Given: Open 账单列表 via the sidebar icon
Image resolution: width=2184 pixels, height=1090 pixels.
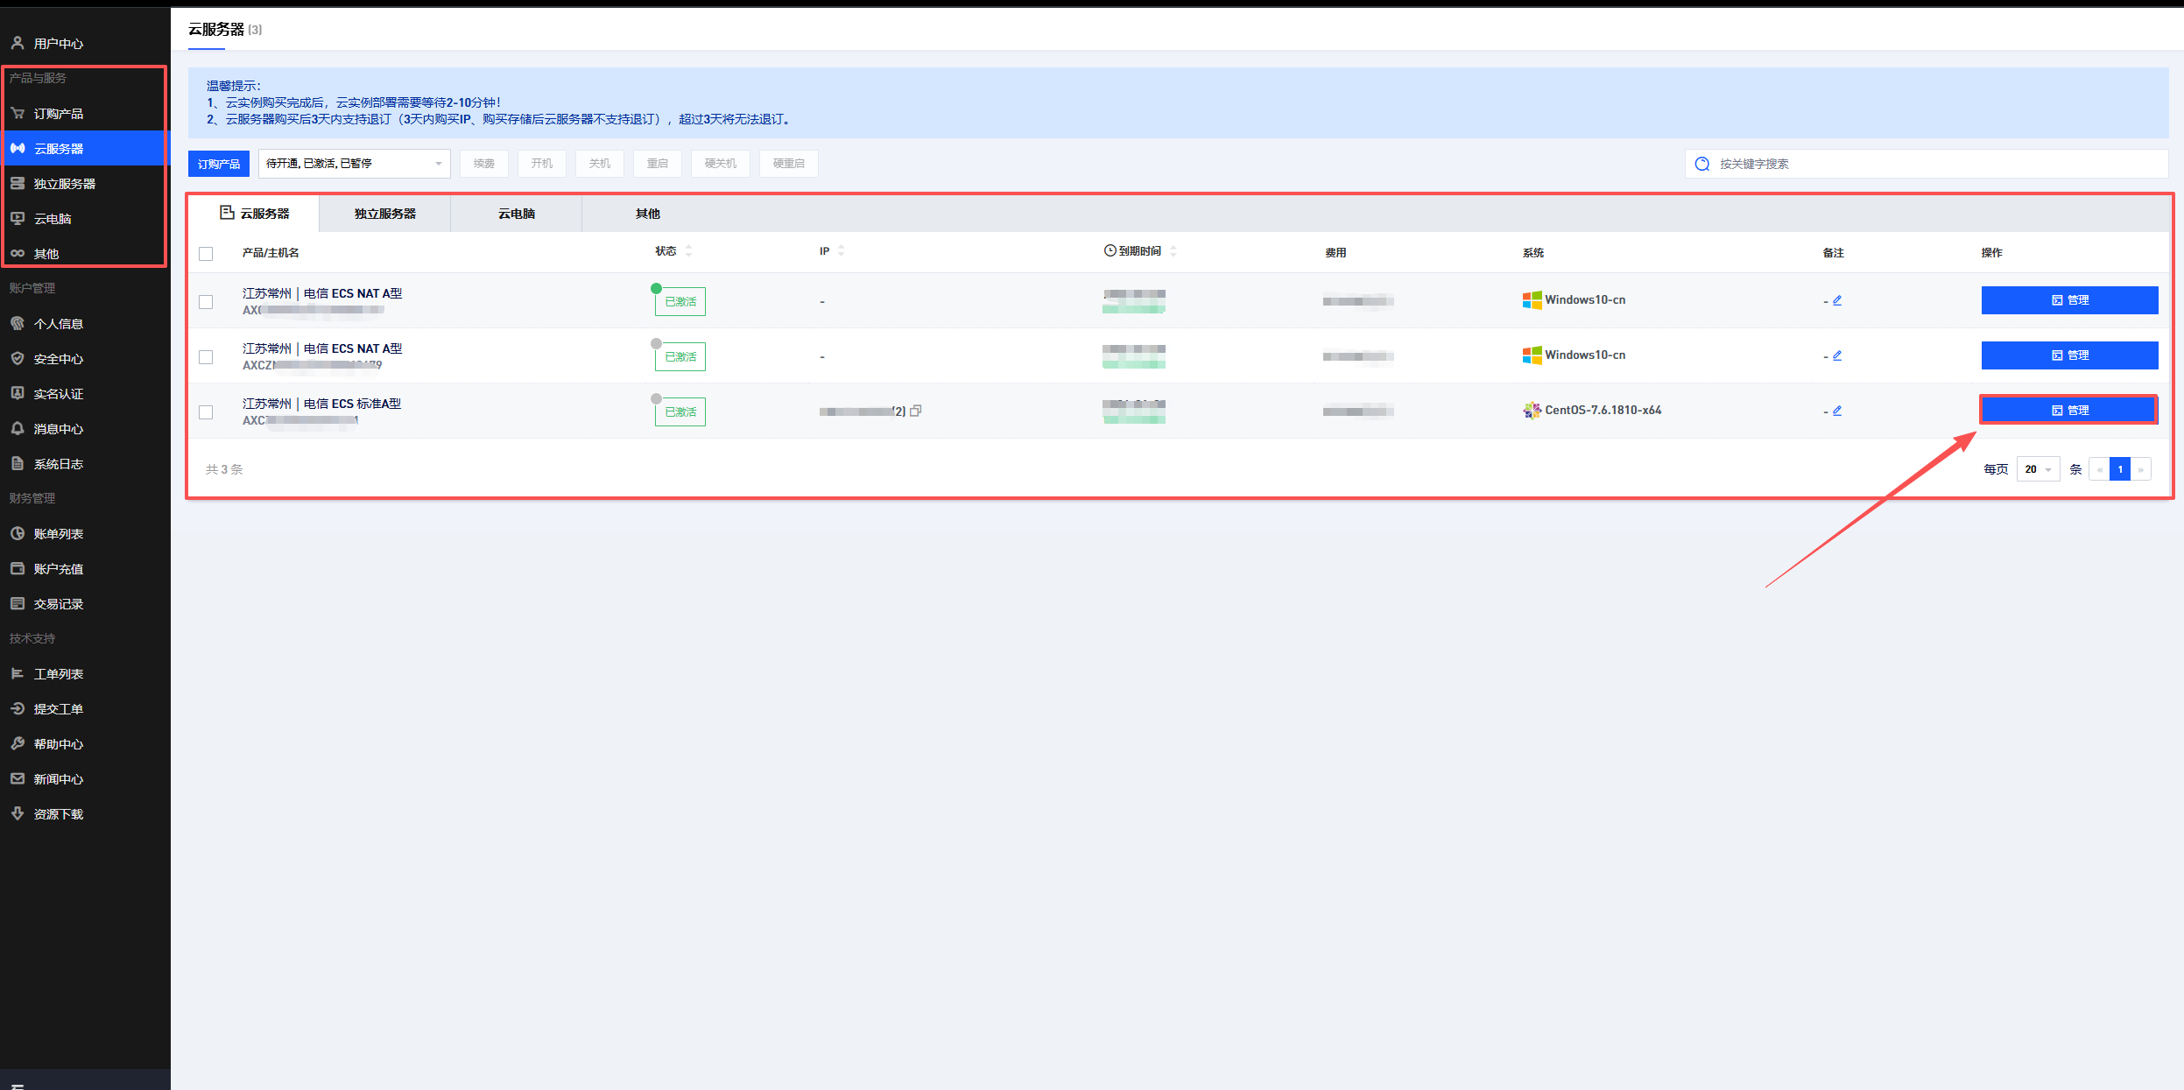Looking at the screenshot, I should tap(18, 533).
